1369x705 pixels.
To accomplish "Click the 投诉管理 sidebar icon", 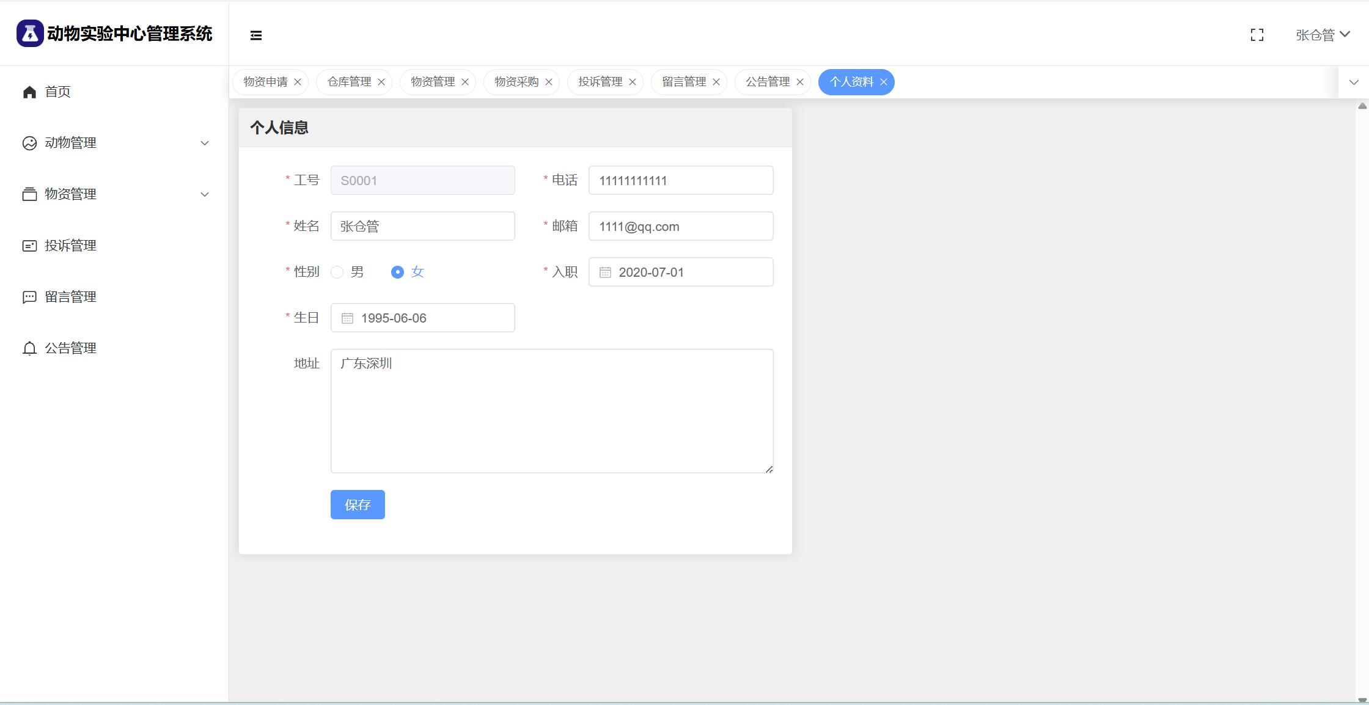I will [x=29, y=246].
